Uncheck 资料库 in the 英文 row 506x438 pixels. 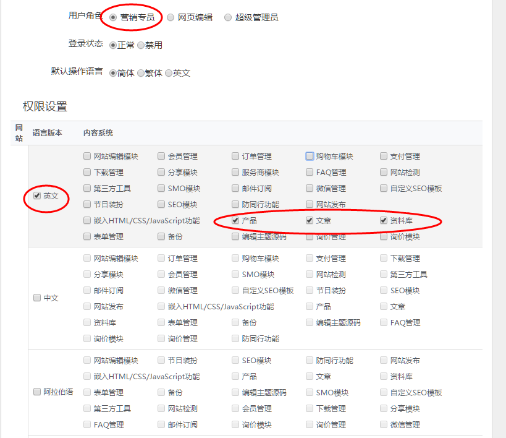[382, 220]
